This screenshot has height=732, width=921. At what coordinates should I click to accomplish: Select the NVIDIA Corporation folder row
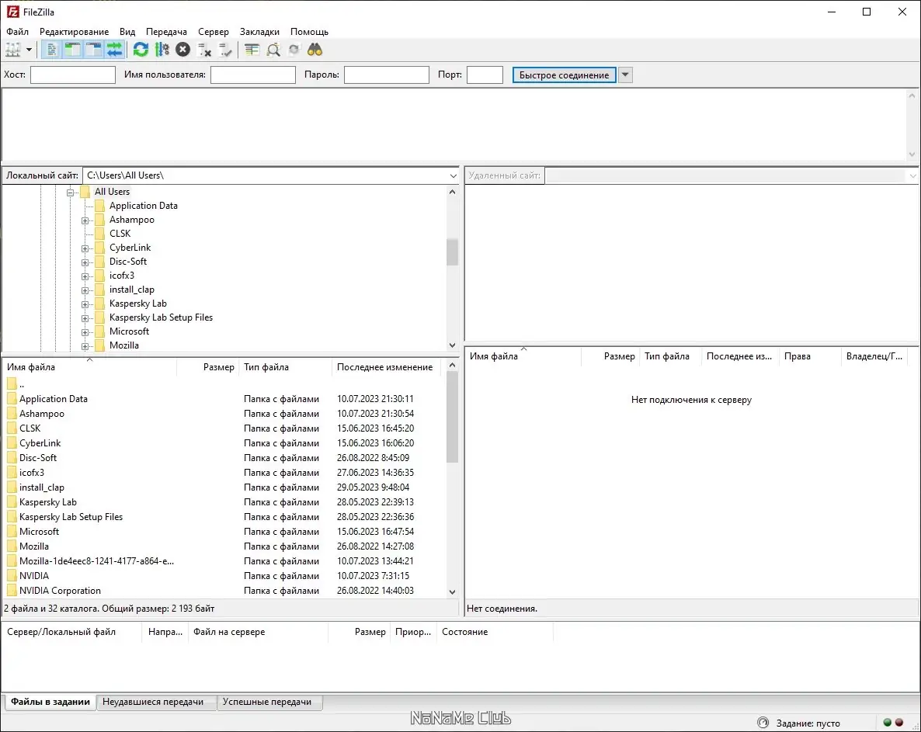click(223, 591)
